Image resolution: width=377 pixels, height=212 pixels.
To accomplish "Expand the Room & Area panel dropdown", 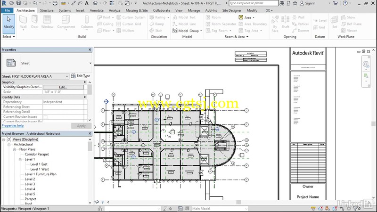I will [x=237, y=37].
